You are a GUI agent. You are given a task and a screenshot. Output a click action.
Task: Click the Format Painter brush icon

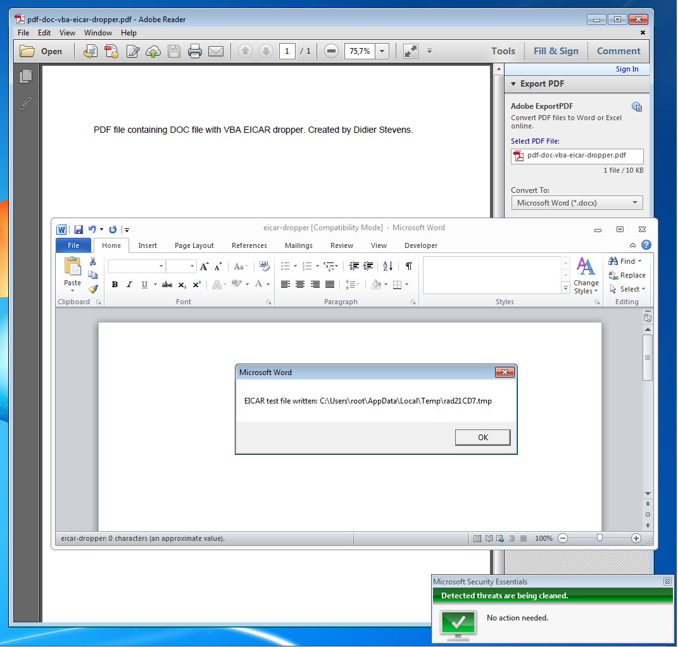(93, 289)
